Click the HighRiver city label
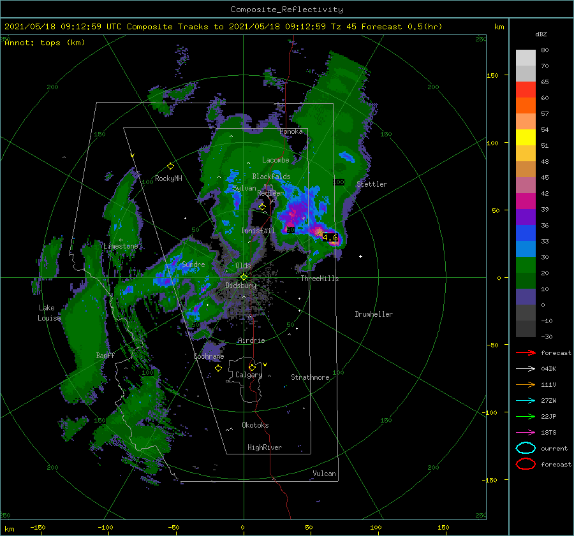The height and width of the screenshot is (536, 574). tap(265, 447)
